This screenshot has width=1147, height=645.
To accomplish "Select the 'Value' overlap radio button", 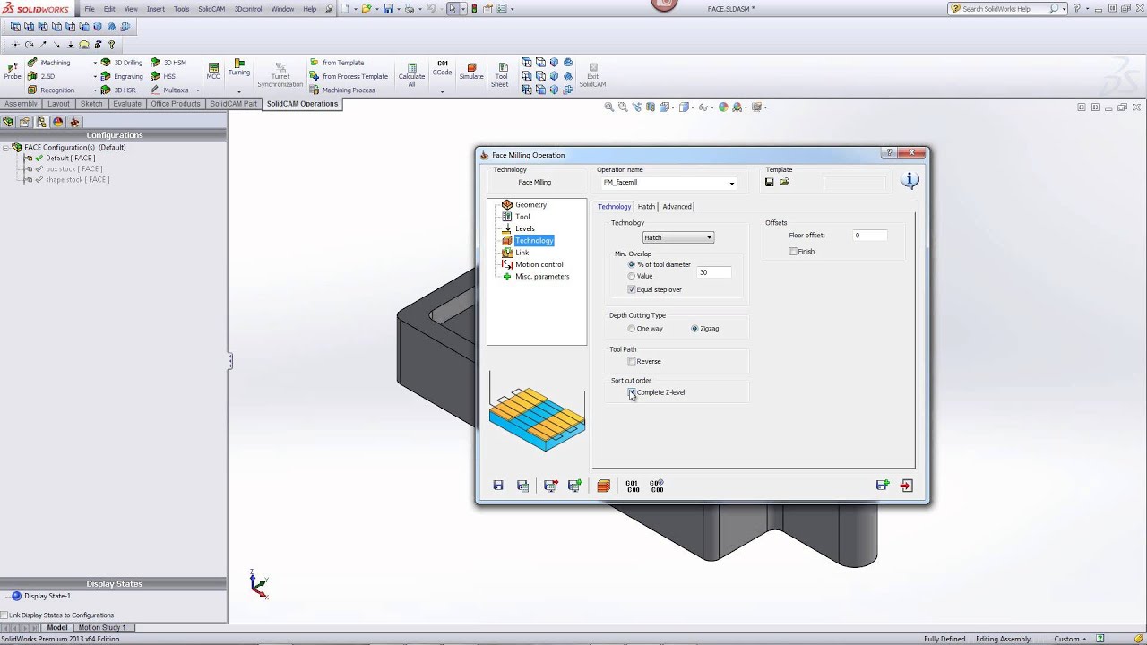I will tap(632, 276).
